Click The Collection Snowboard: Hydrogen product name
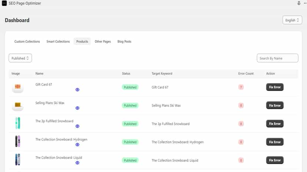The image size is (307, 172). pyautogui.click(x=61, y=140)
